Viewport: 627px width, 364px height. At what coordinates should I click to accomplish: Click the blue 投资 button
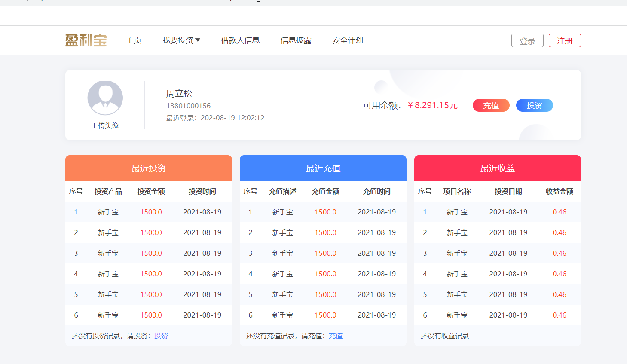pyautogui.click(x=535, y=105)
